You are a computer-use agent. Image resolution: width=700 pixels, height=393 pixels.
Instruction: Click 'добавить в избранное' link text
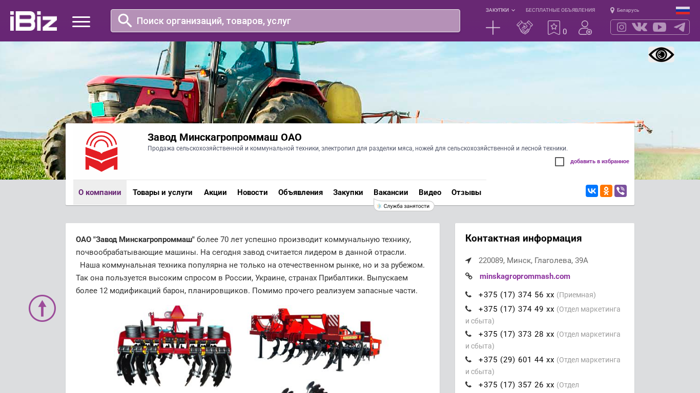tap(600, 162)
